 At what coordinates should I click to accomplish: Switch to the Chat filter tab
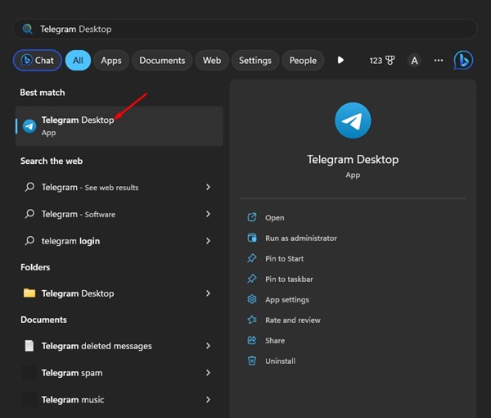pos(38,60)
